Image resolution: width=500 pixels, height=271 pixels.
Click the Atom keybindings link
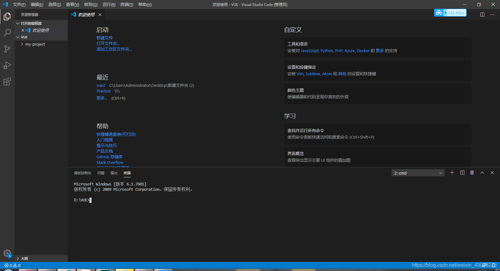(x=327, y=74)
